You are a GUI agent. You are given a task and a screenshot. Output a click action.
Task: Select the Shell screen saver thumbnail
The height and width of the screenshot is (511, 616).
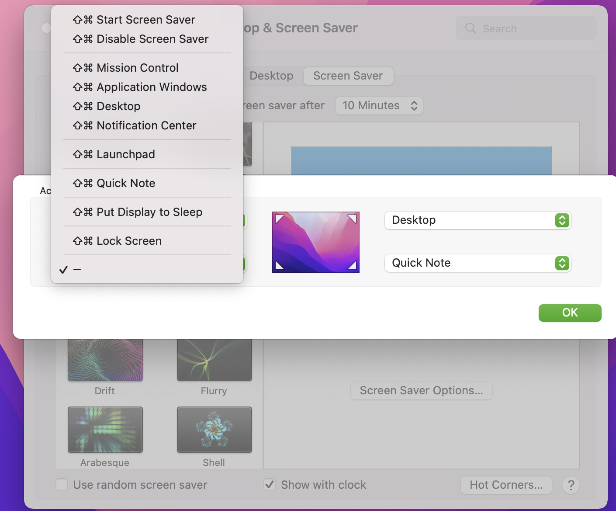coord(215,430)
